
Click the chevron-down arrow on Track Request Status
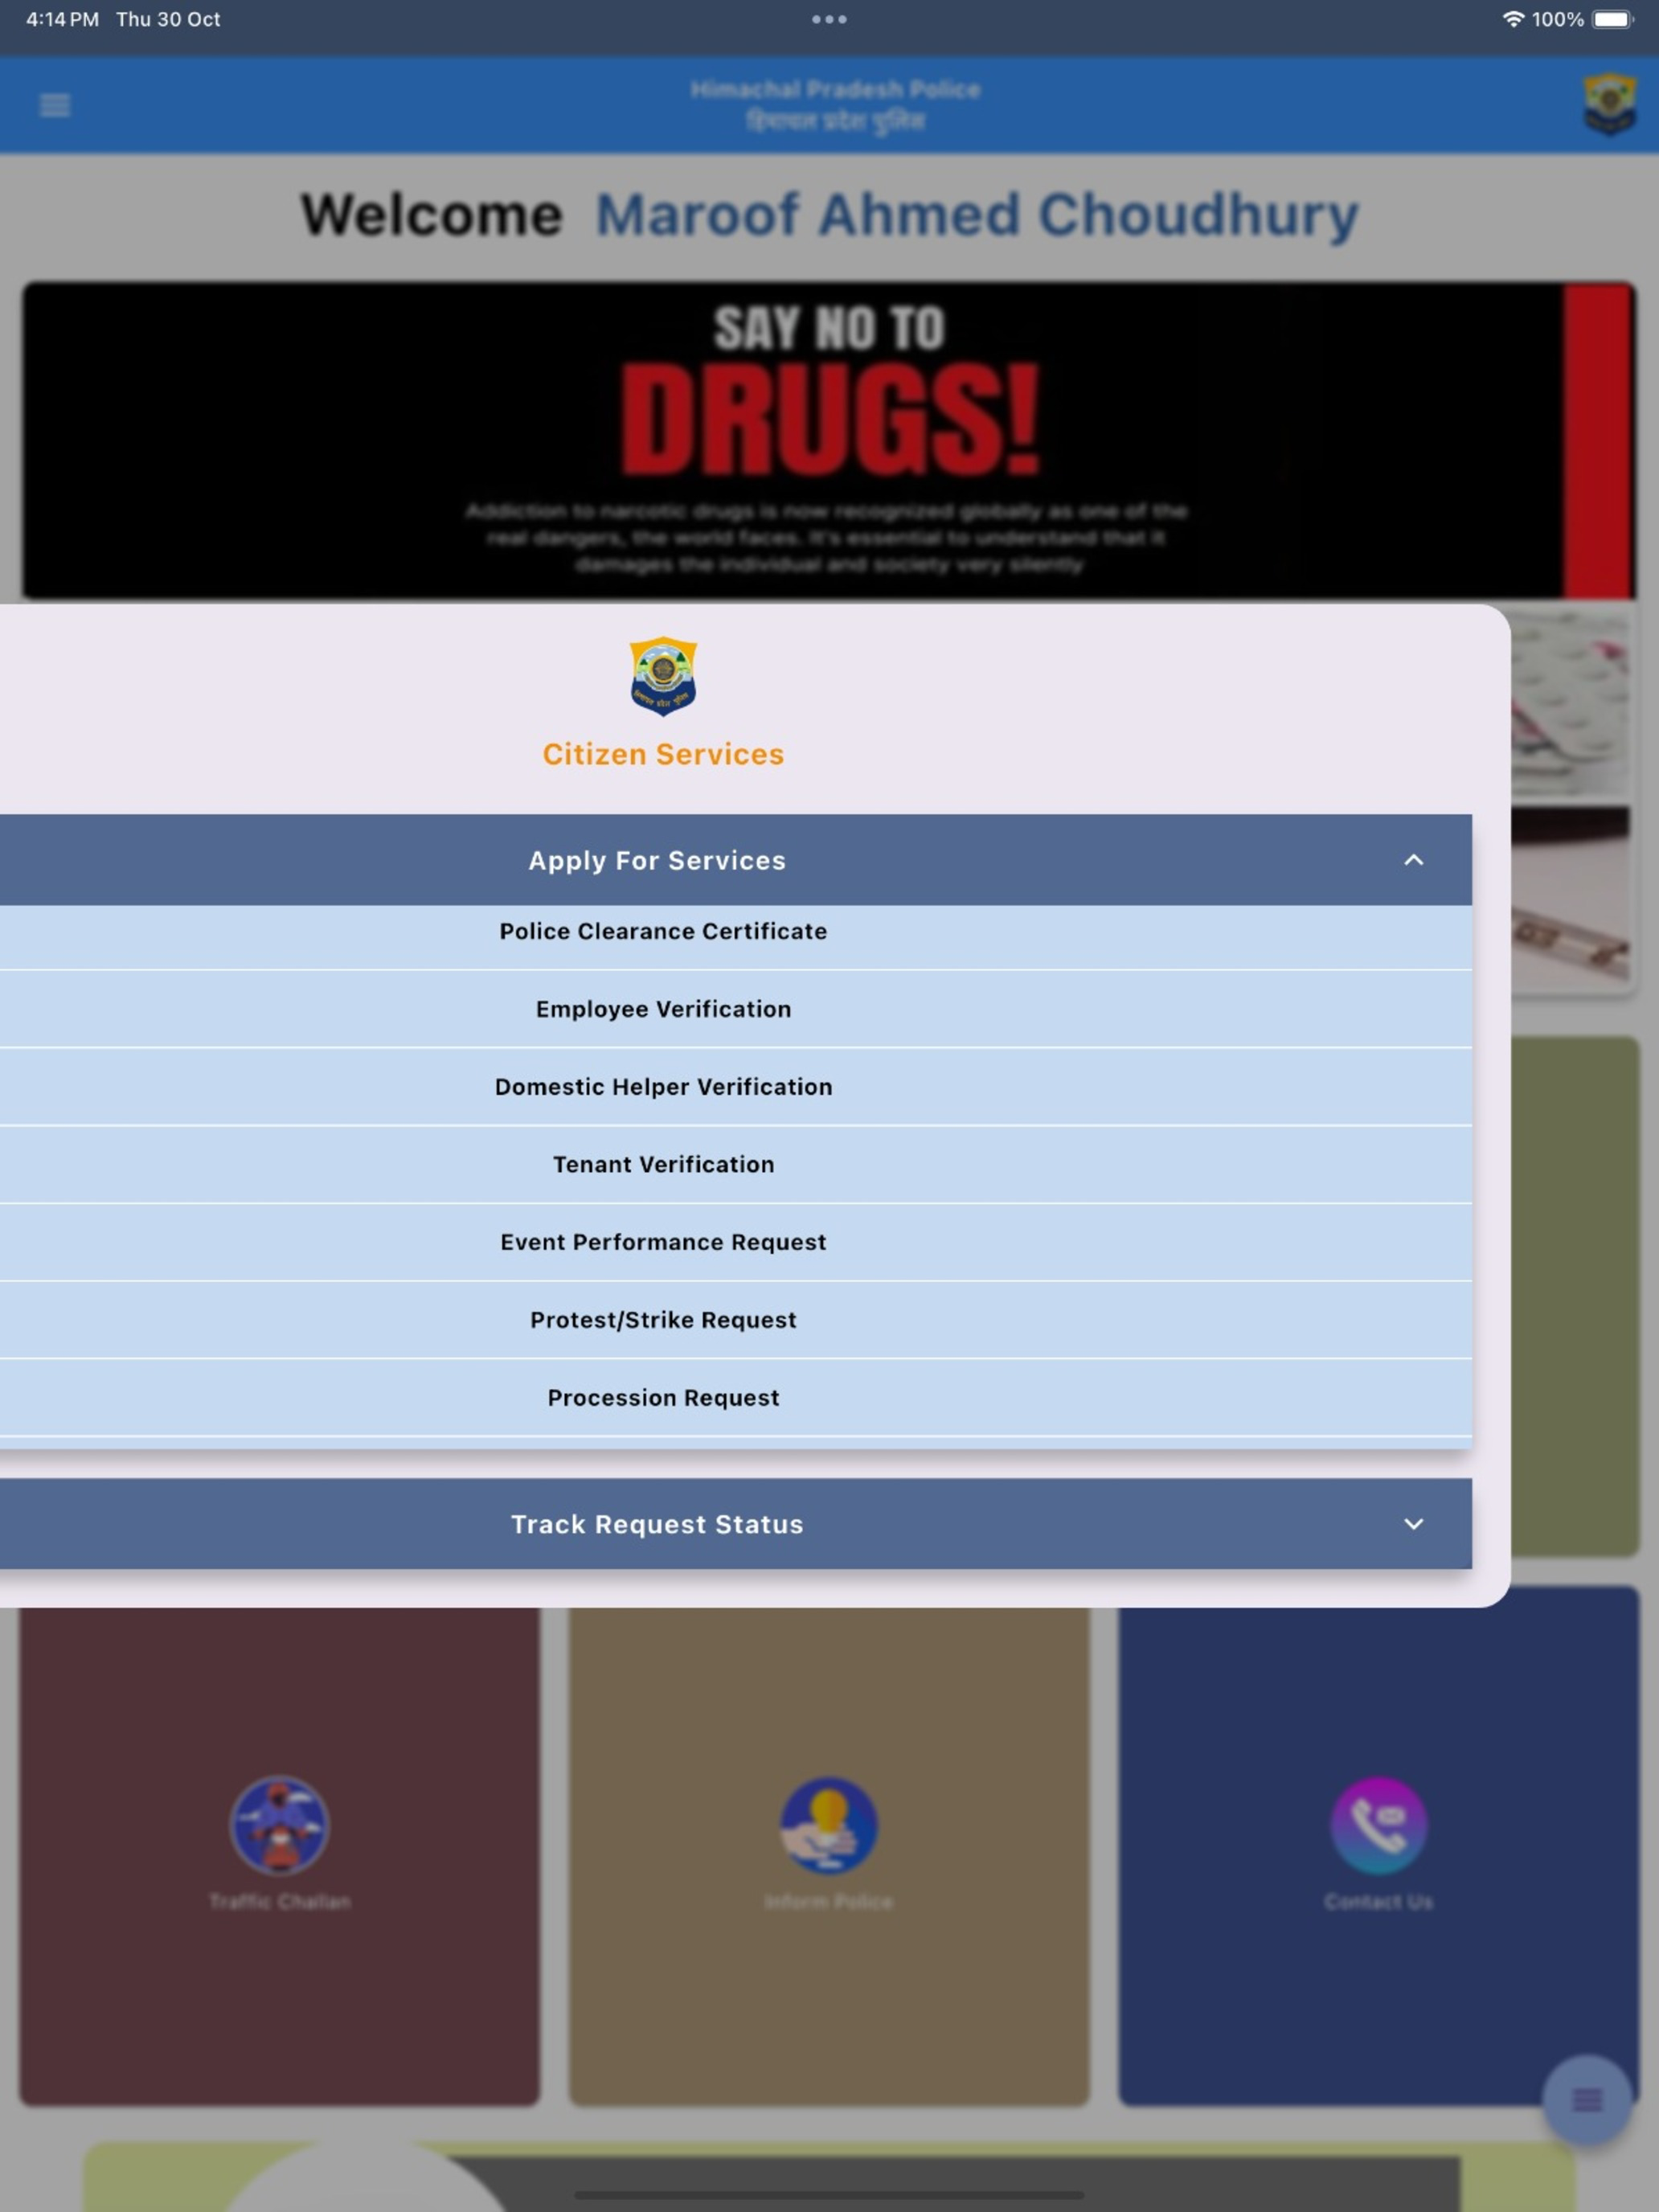[x=1413, y=1524]
